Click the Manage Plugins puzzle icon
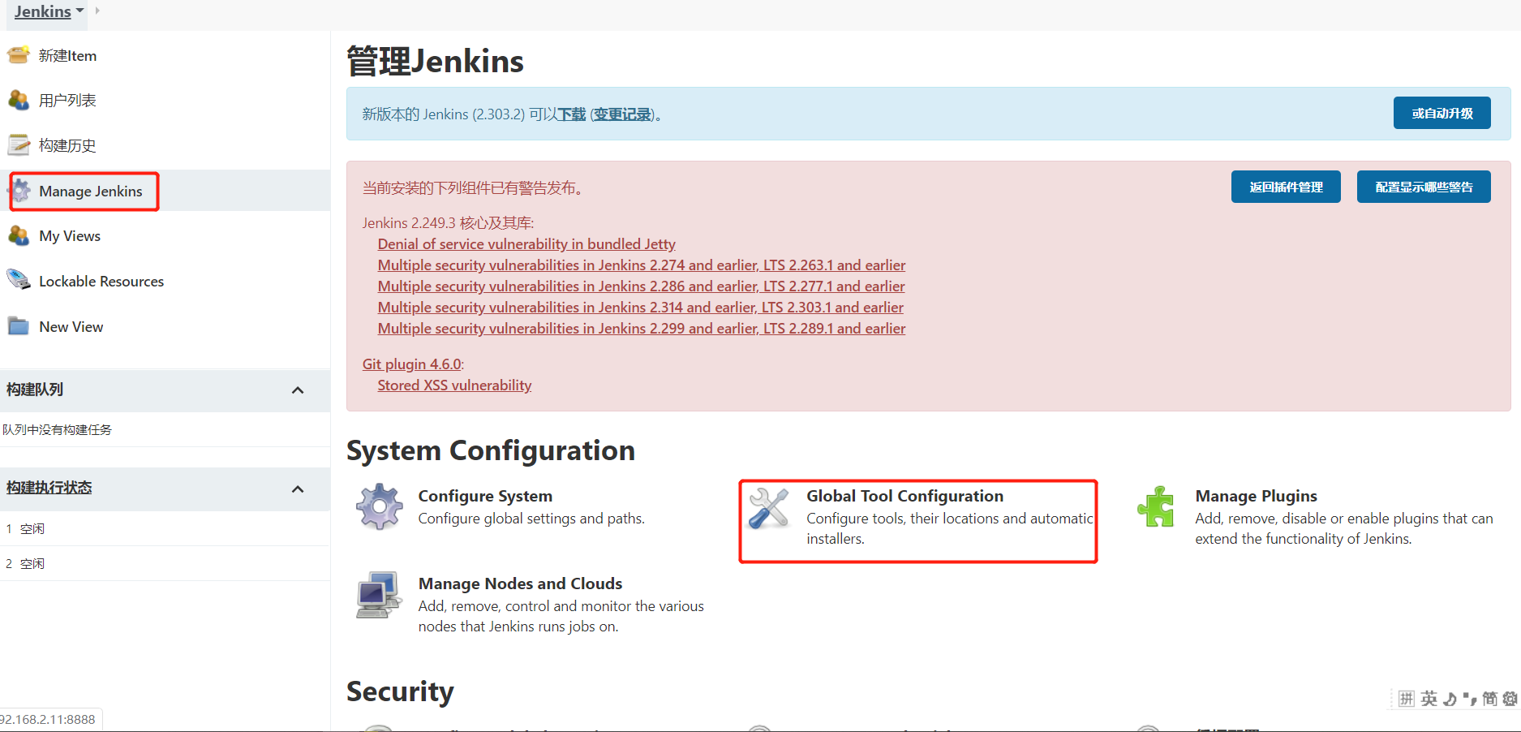Screen dimensions: 1521x732 pyautogui.click(x=1156, y=507)
